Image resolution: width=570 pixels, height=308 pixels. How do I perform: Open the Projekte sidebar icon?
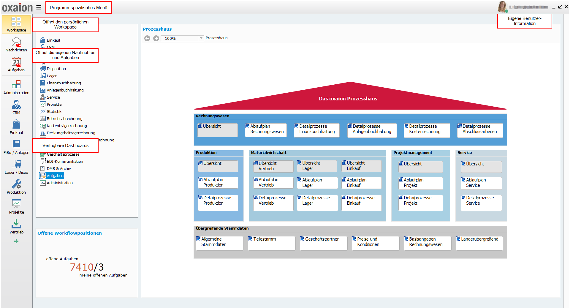[16, 207]
